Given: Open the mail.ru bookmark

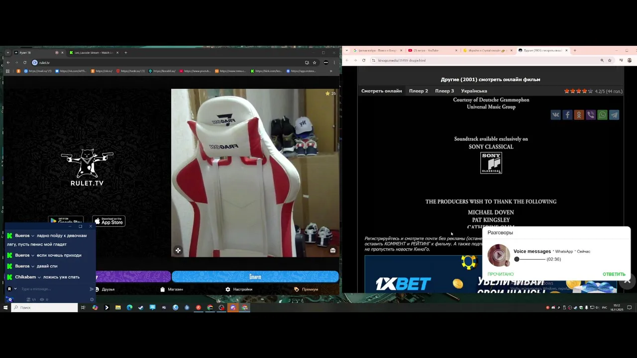Looking at the screenshot, I should tap(37, 71).
